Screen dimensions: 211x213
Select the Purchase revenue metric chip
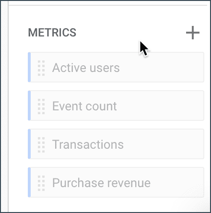pyautogui.click(x=116, y=182)
